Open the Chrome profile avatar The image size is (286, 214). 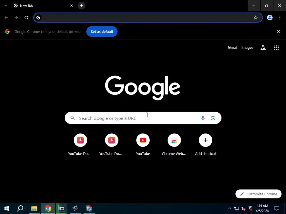270,18
